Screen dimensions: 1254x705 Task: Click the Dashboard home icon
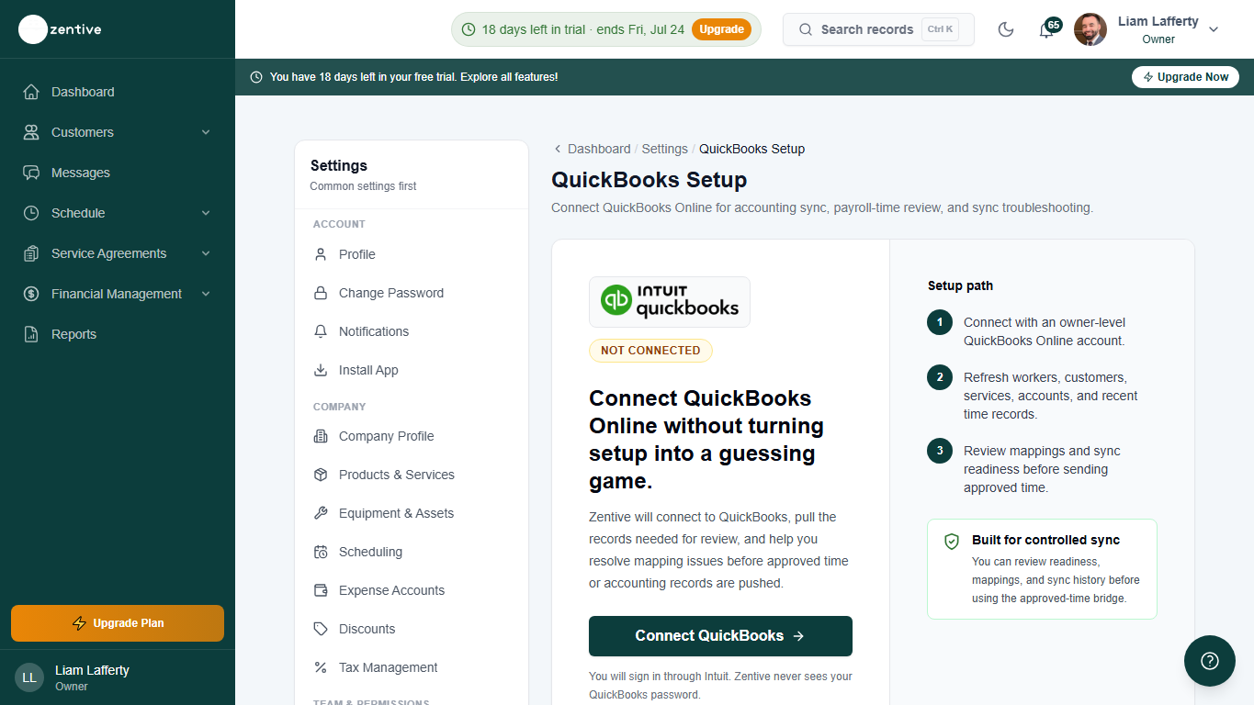coord(31,92)
